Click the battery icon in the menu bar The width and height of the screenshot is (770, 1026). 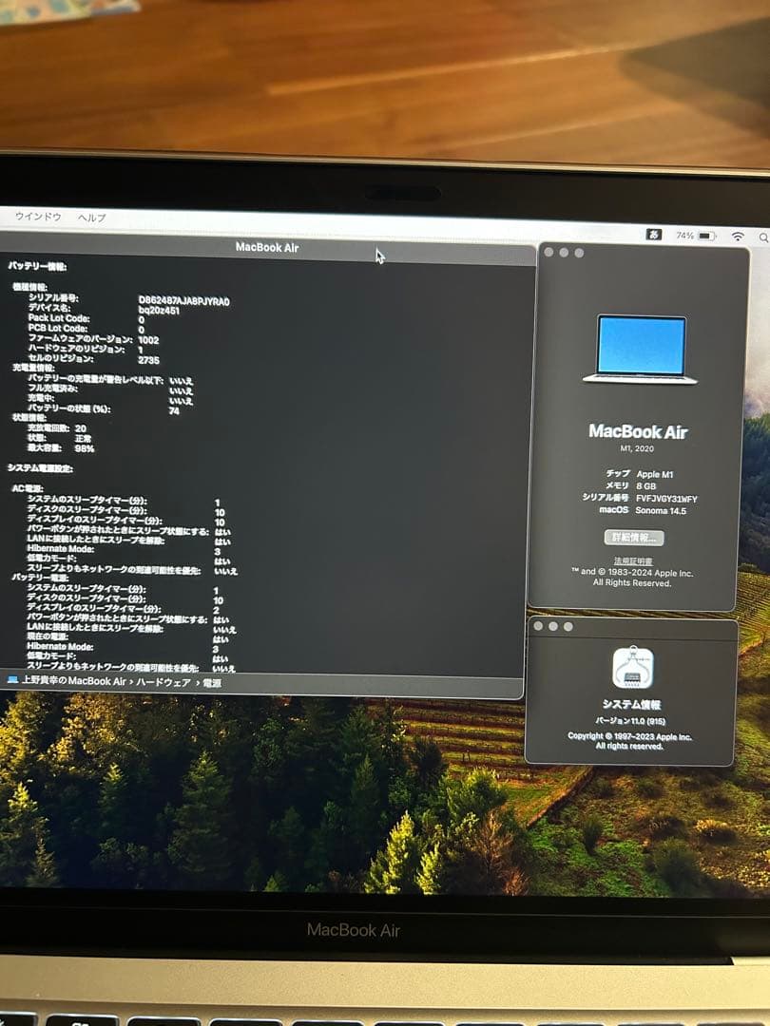pos(707,236)
